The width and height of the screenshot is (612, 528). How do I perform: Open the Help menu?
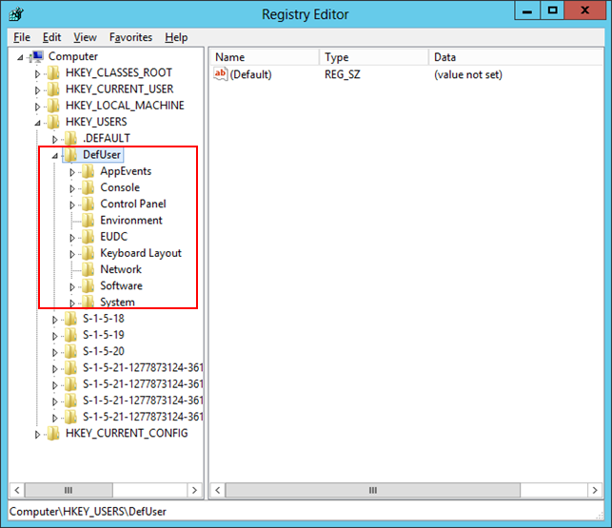(x=176, y=37)
